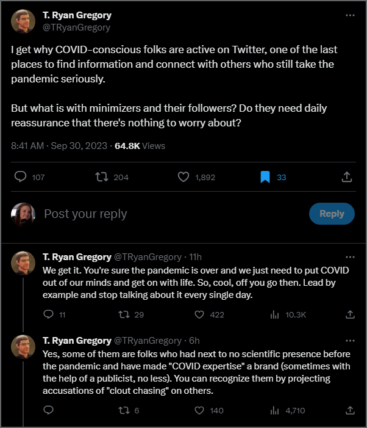Reply to the "We get it" tweet
Image resolution: width=367 pixels, height=428 pixels.
[x=49, y=314]
